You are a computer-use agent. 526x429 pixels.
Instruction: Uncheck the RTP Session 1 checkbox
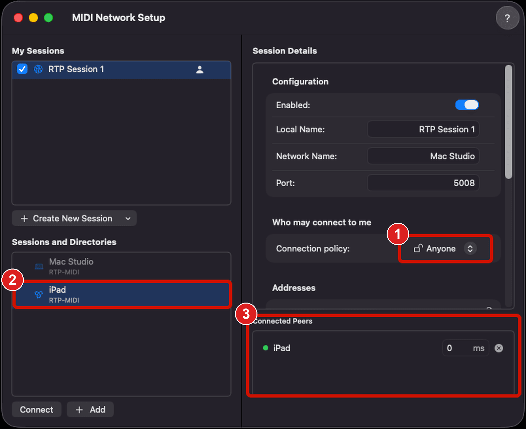click(x=22, y=69)
